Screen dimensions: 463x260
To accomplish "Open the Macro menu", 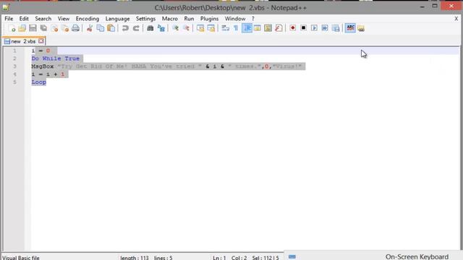I will (x=170, y=19).
